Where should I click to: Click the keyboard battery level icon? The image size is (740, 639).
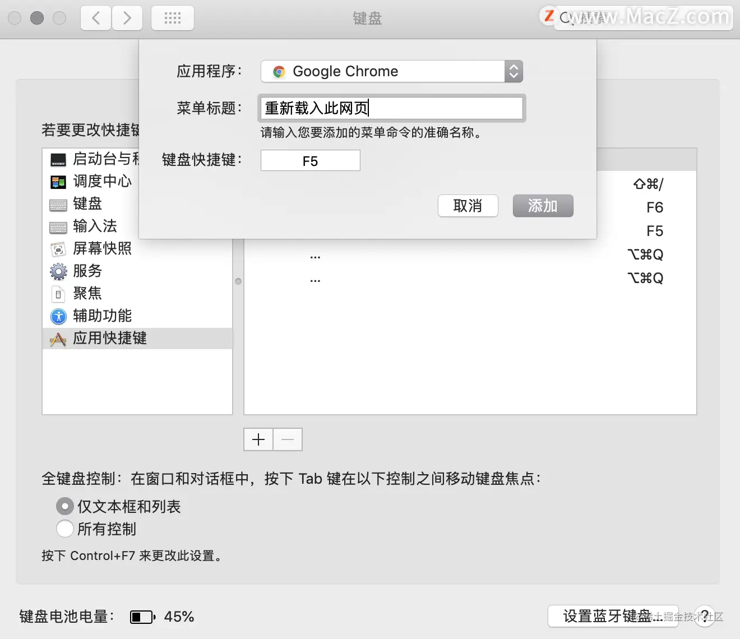point(142,617)
